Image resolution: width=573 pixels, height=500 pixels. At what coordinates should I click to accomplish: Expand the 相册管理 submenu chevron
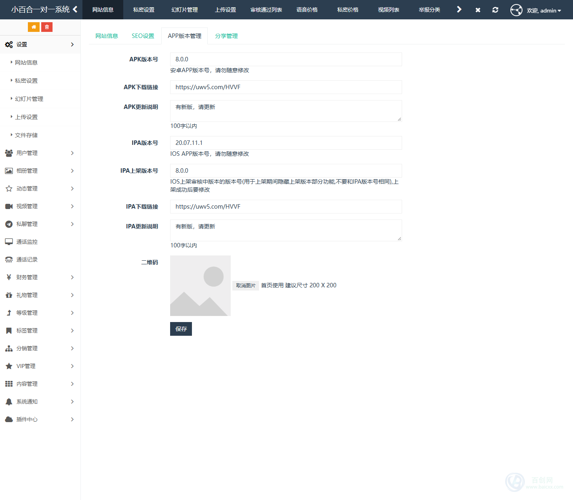72,171
